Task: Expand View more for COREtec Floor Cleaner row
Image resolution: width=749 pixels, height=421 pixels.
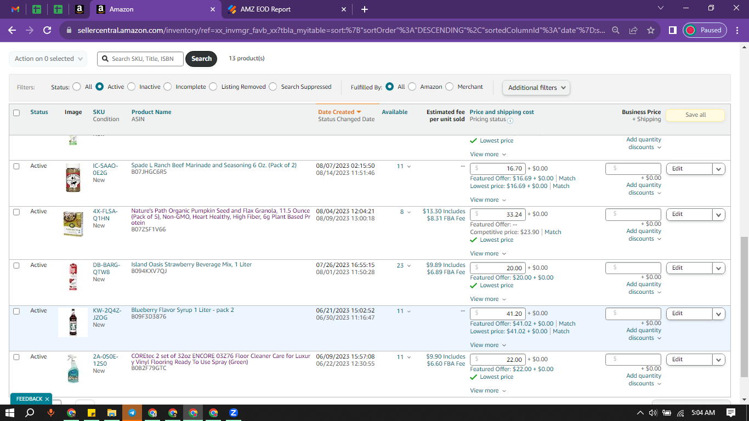Action: [x=488, y=391]
